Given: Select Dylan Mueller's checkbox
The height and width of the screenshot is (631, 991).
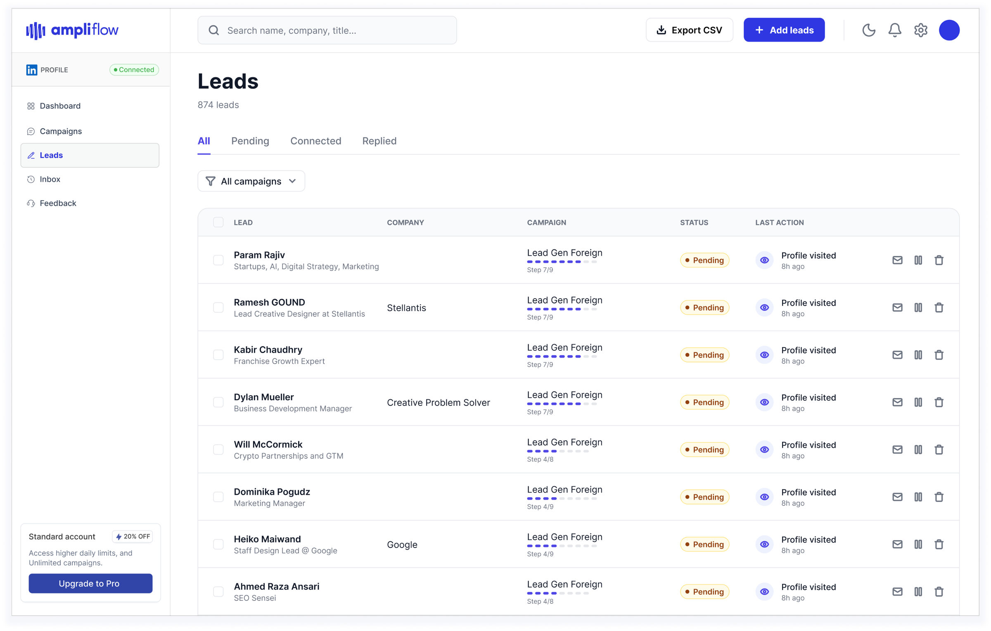Looking at the screenshot, I should pyautogui.click(x=218, y=402).
